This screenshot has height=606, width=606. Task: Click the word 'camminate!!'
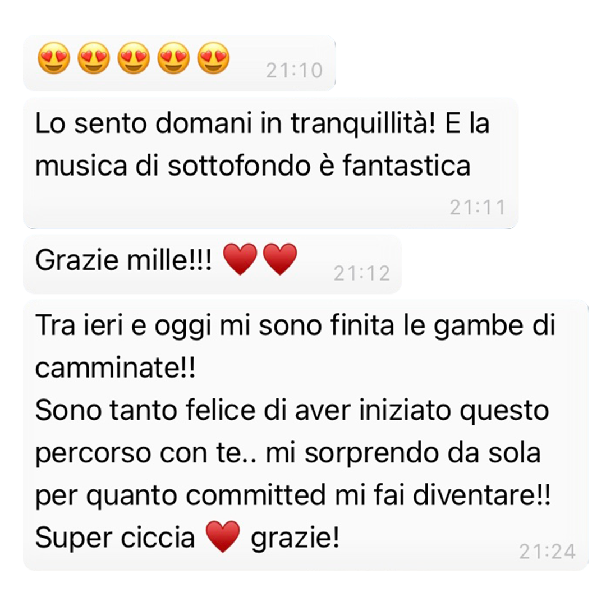pyautogui.click(x=116, y=367)
